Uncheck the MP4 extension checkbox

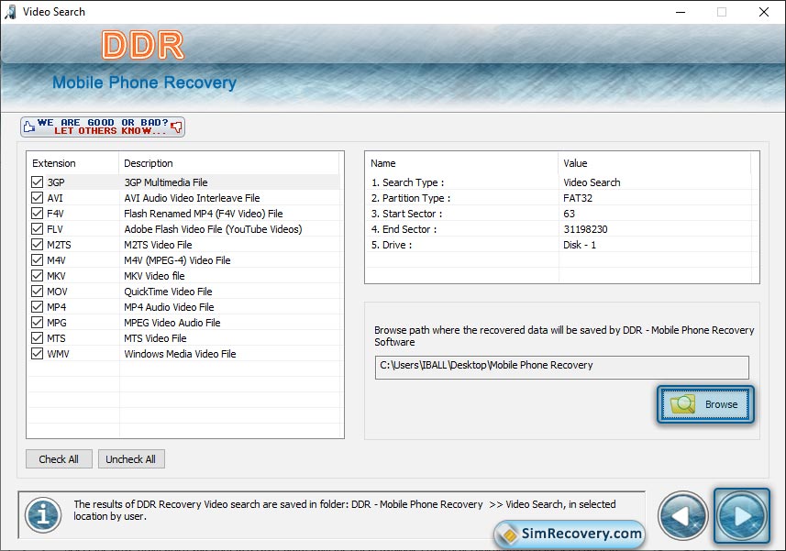click(x=37, y=306)
